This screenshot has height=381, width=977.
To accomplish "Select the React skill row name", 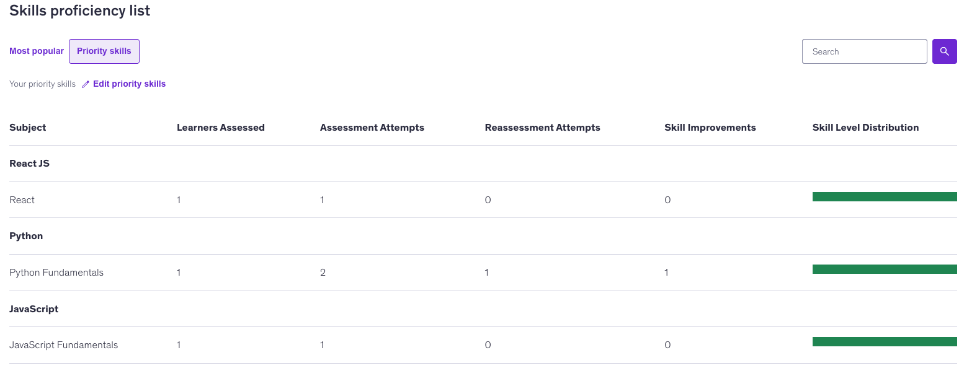I will click(x=22, y=200).
